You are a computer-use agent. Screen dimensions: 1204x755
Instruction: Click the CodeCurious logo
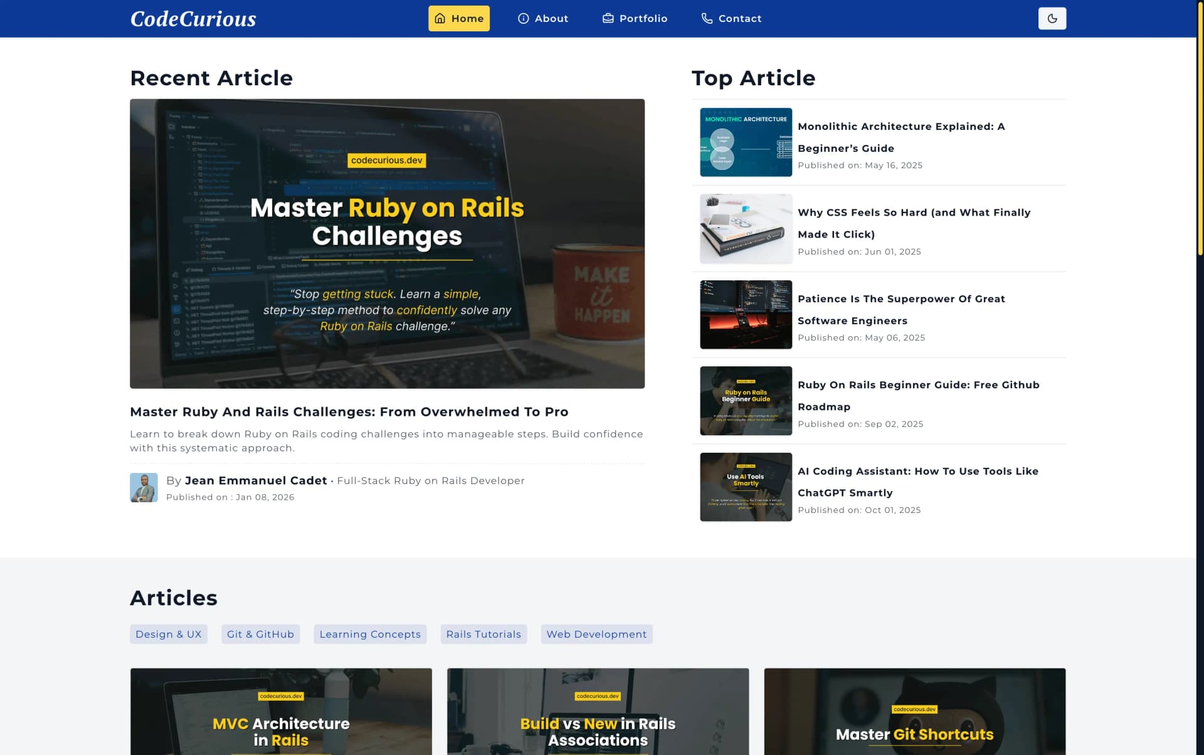[x=193, y=19]
